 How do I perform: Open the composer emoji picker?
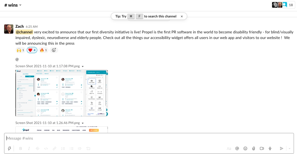coord(245,149)
